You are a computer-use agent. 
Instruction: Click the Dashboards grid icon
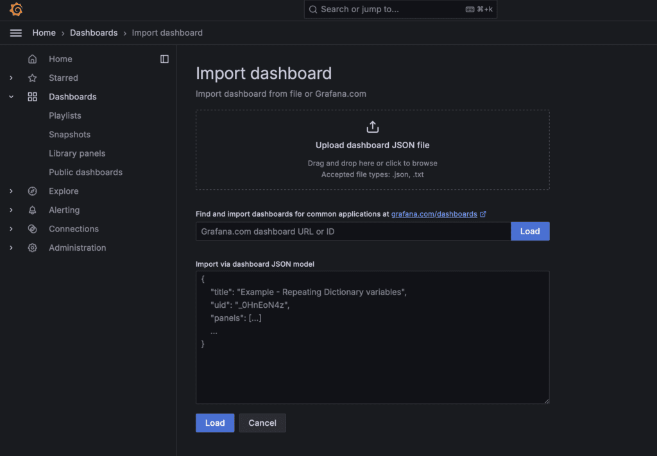(x=32, y=97)
